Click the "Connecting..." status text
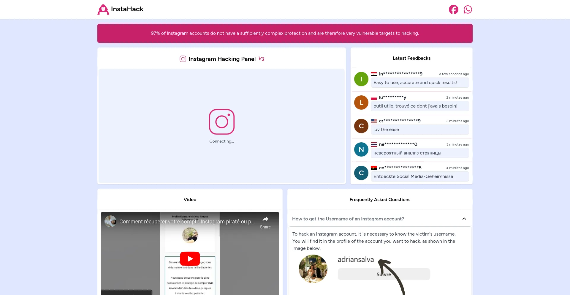This screenshot has width=570, height=295. [x=221, y=141]
